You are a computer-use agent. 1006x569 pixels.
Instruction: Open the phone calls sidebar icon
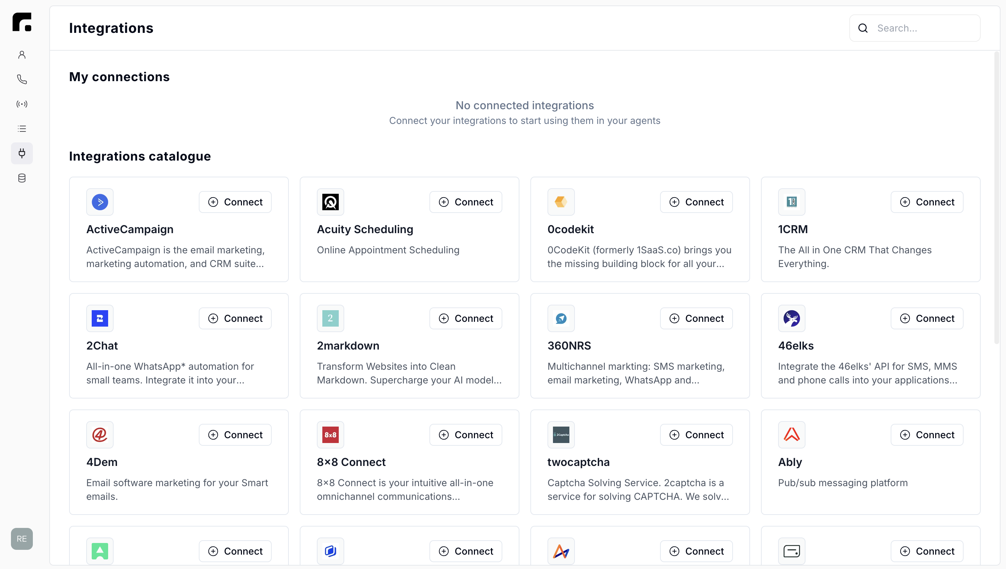tap(22, 79)
